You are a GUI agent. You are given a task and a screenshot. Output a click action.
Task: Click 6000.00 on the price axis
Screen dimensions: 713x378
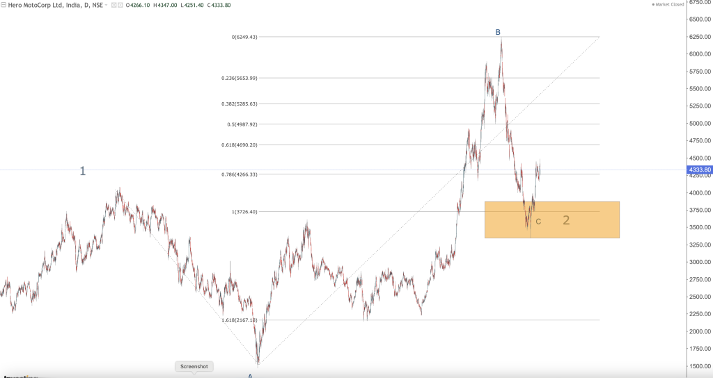700,54
